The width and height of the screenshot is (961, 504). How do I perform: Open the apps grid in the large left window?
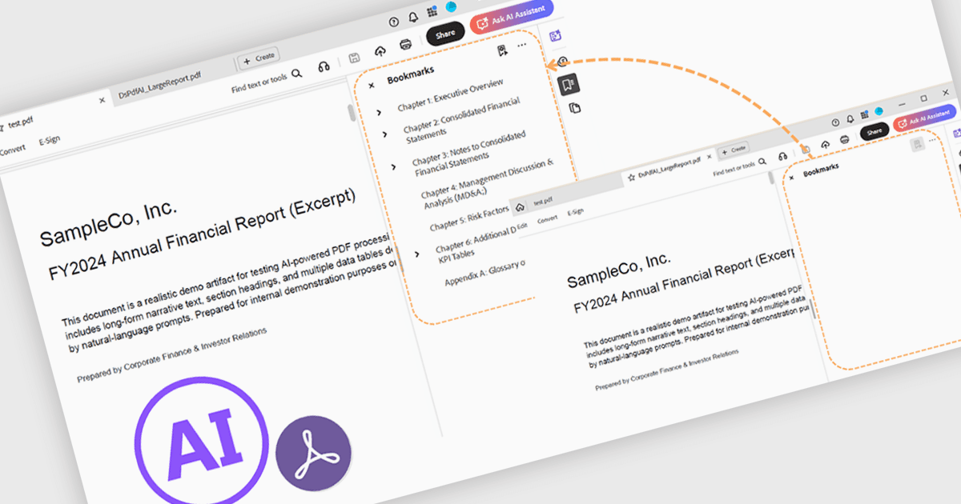[432, 12]
